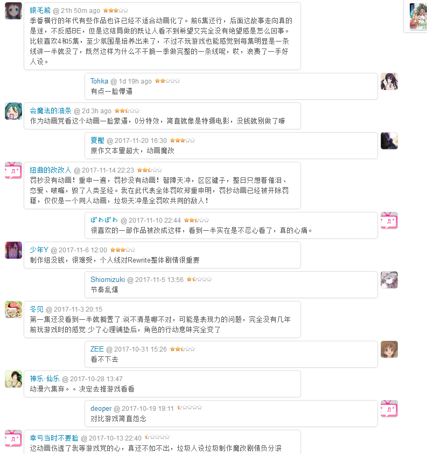Open 会魔法的油条's teal-haired avatar
The width and height of the screenshot is (427, 454).
(13, 111)
